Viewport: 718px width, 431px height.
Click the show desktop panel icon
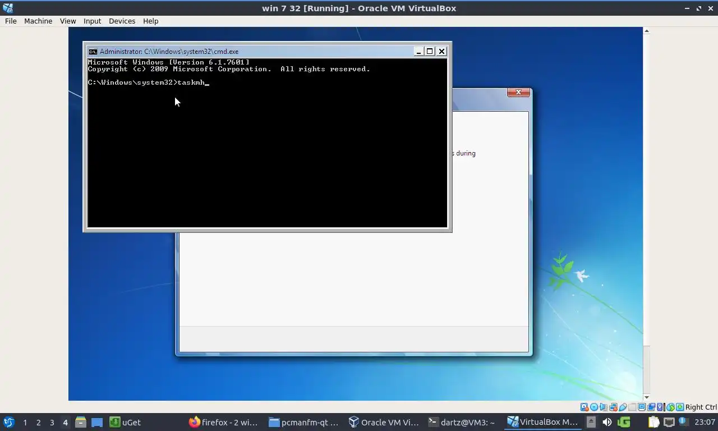97,422
